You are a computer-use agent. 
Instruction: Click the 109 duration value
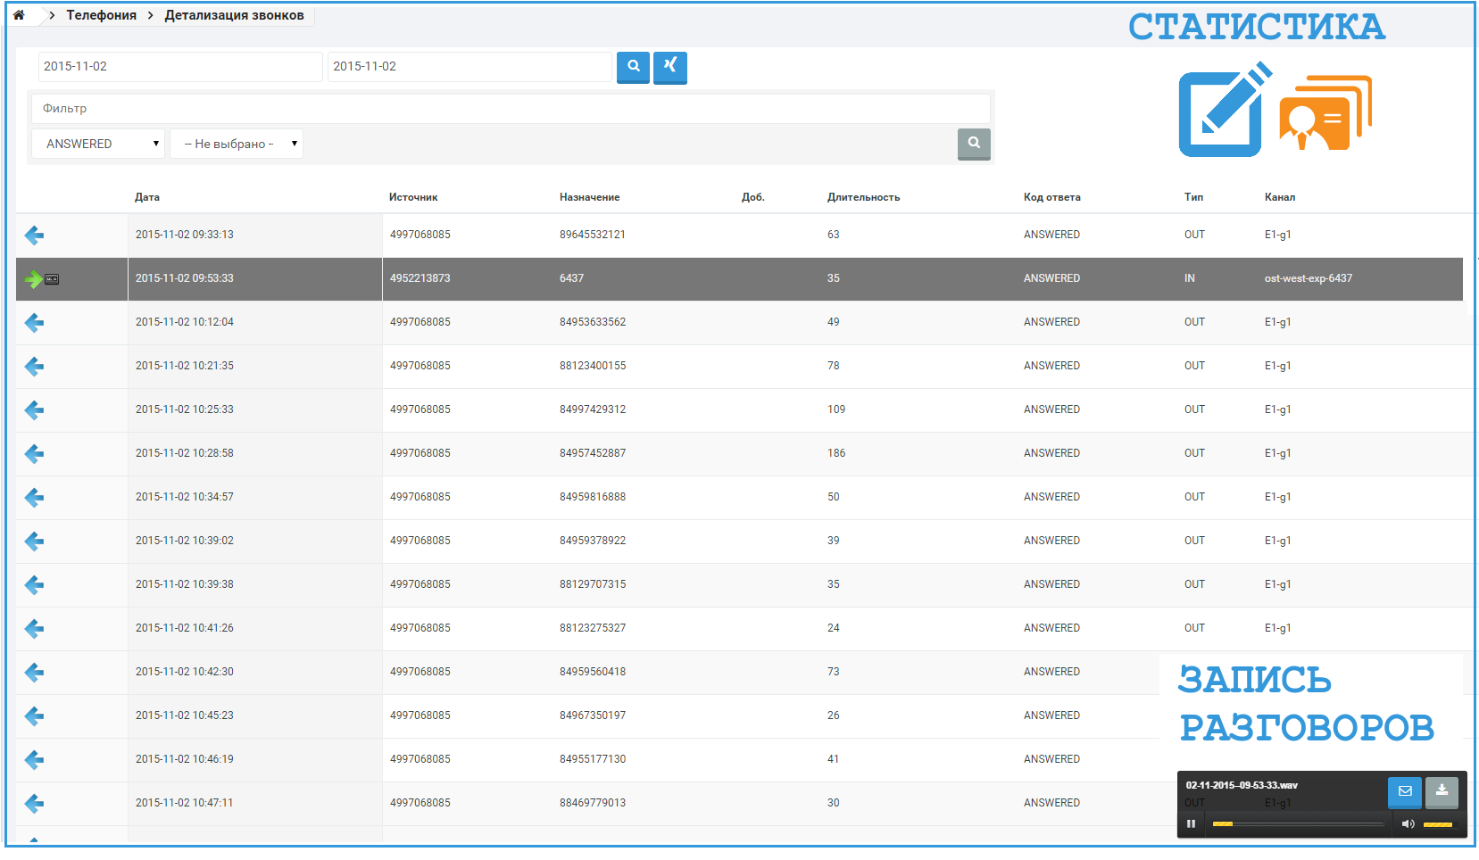tap(836, 409)
